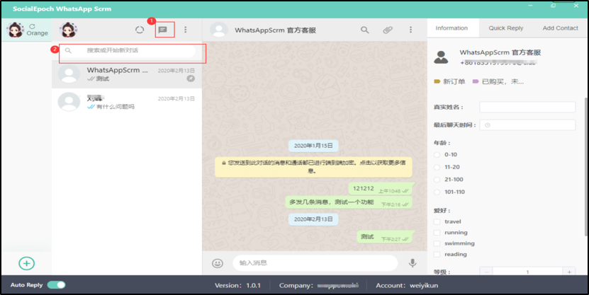The height and width of the screenshot is (295, 589).
Task: Click the microphone voice message icon
Action: tap(413, 263)
